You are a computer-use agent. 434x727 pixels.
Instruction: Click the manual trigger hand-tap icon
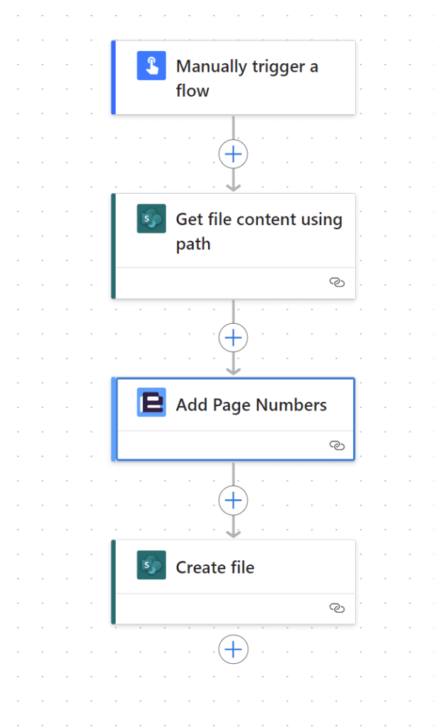click(151, 65)
